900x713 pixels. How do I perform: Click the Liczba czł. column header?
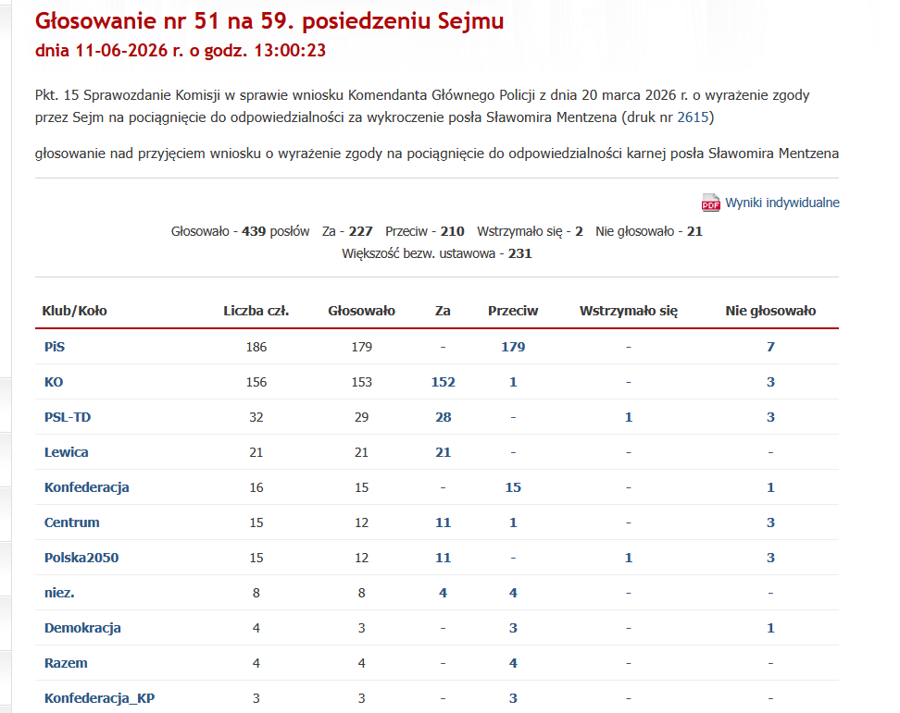[256, 311]
